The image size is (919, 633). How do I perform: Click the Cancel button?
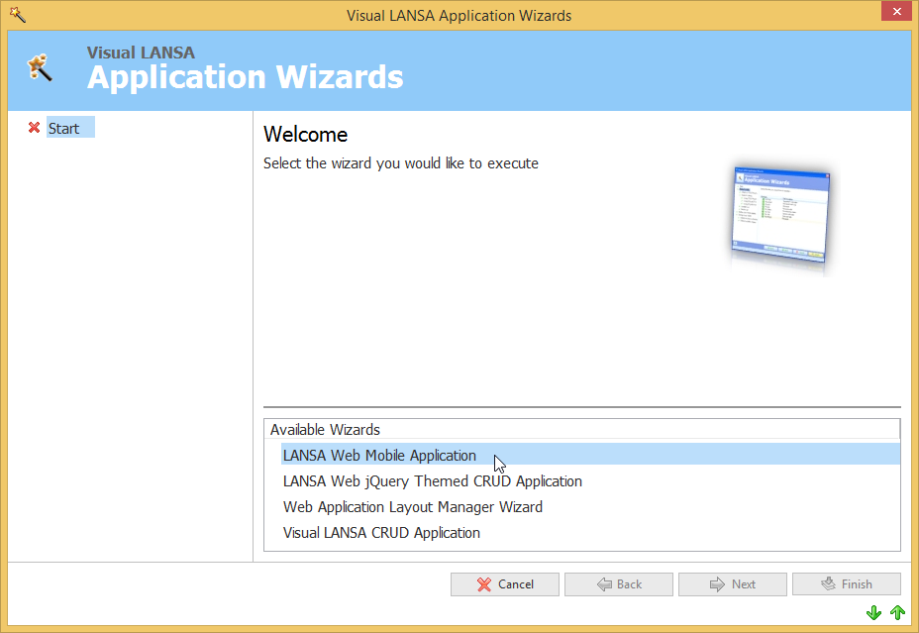tap(505, 584)
